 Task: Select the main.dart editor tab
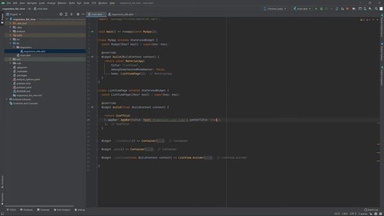point(96,14)
